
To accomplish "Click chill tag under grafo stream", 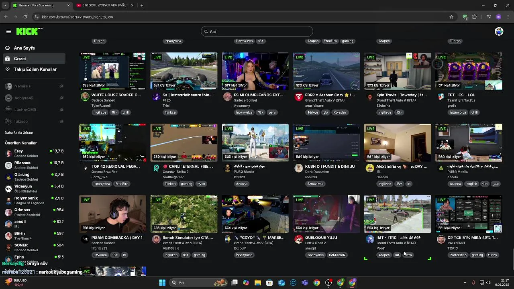I will [x=475, y=112].
